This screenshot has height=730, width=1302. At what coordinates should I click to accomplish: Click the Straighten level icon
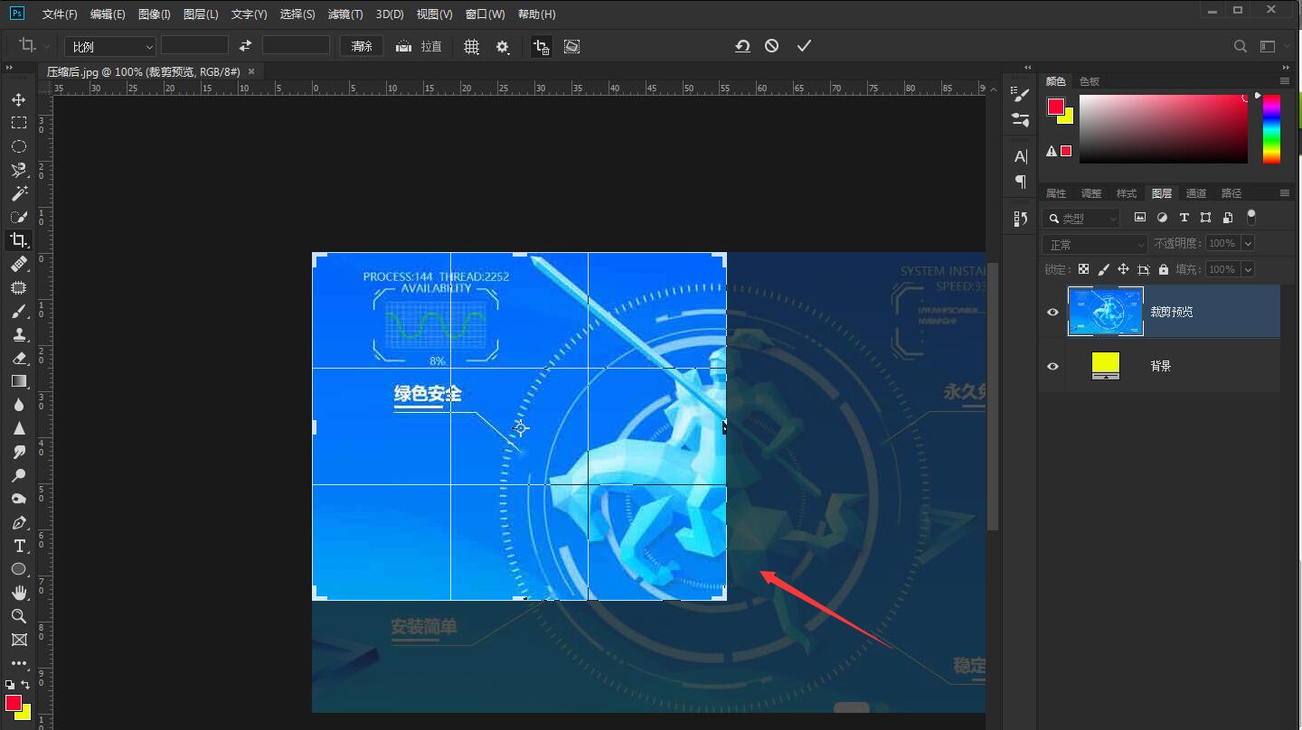click(x=404, y=46)
